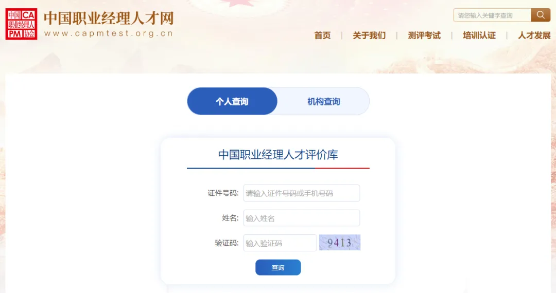Select 培训认证 in the navigation bar
The width and height of the screenshot is (556, 293).
pos(479,35)
